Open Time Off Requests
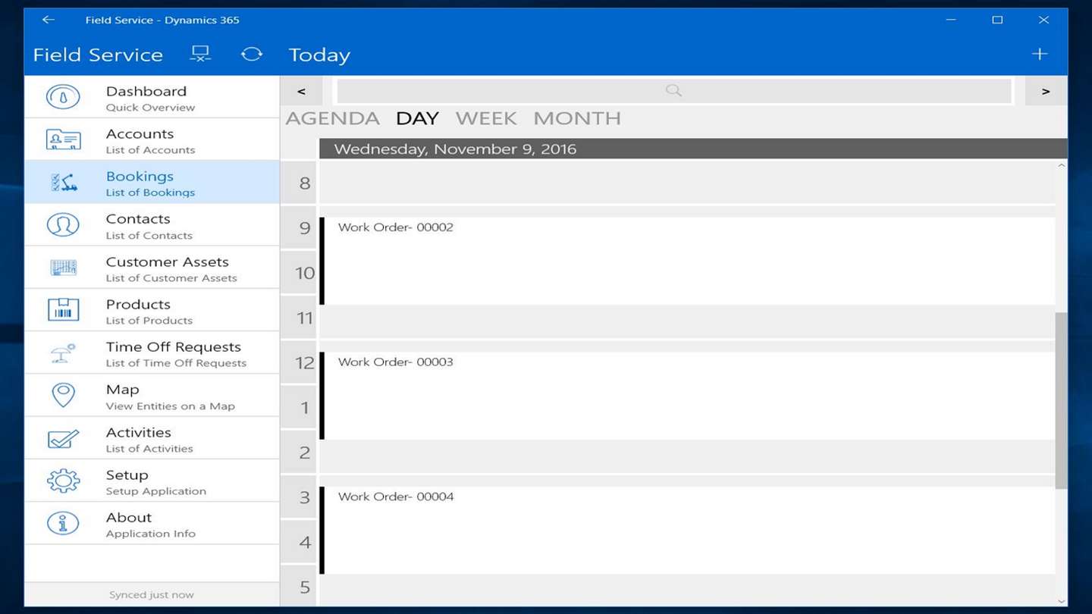 (x=152, y=352)
